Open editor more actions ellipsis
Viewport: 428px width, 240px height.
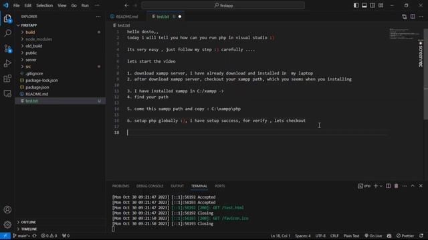tap(421, 17)
